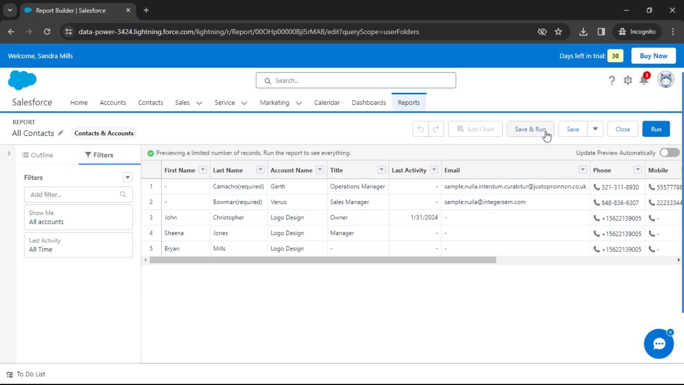
Task: Open the Last Activity All Time filter
Action: (x=78, y=245)
